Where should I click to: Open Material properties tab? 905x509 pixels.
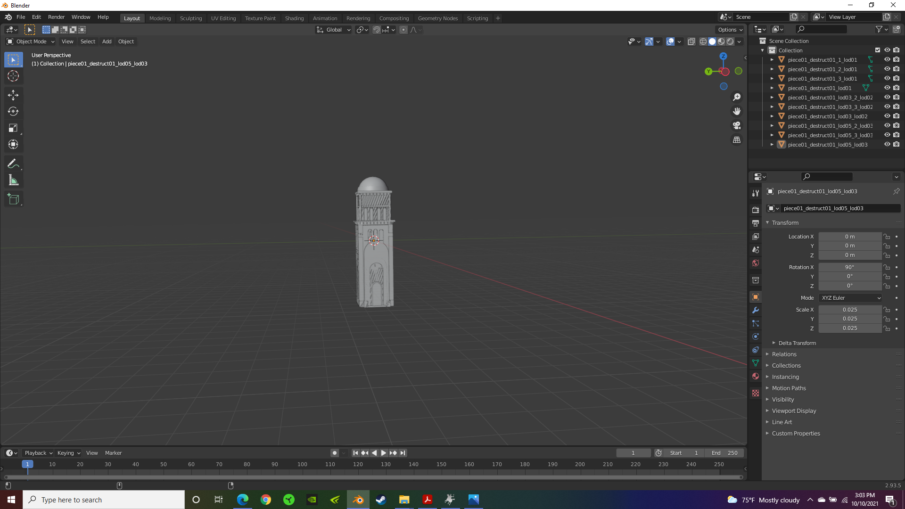(756, 376)
